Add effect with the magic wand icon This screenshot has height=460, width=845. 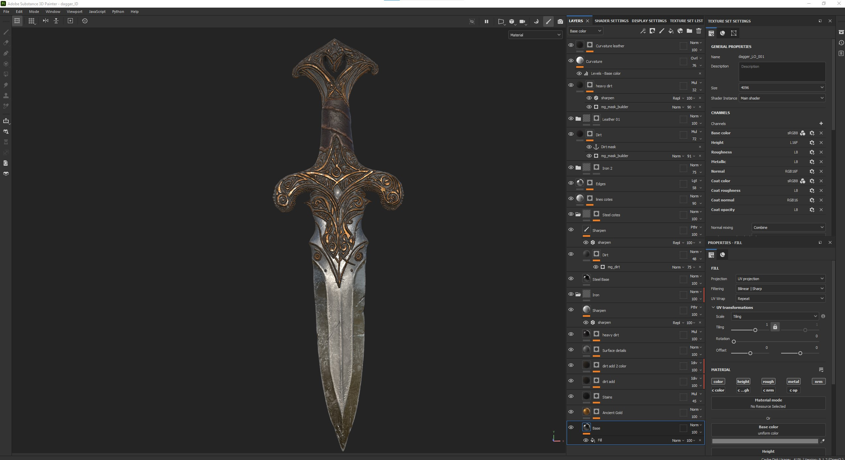pos(643,31)
